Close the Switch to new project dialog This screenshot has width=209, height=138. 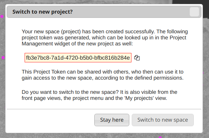click(x=194, y=12)
